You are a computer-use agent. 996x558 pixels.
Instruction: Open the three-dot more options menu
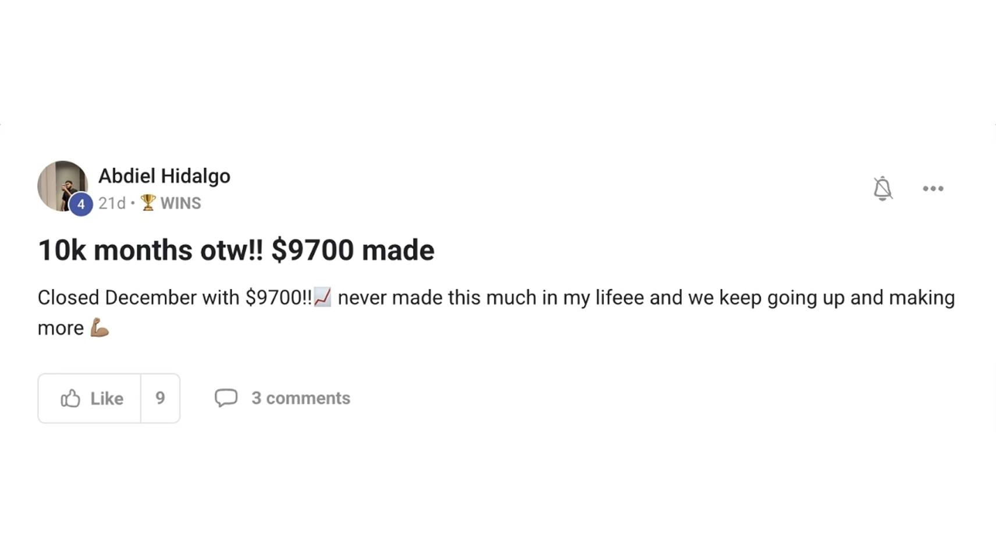933,188
